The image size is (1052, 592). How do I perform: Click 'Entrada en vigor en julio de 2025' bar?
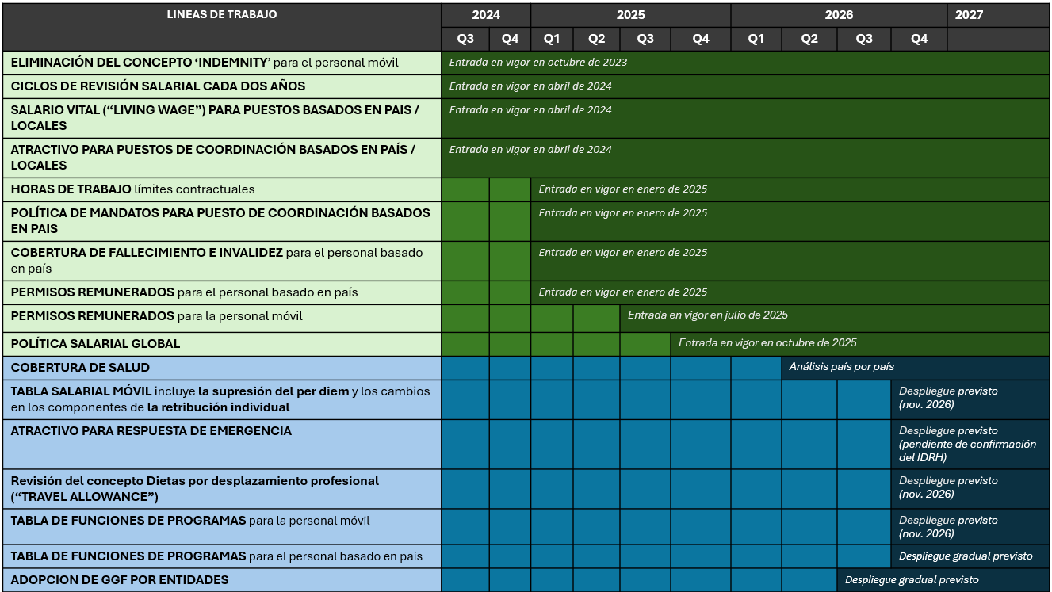pyautogui.click(x=835, y=319)
